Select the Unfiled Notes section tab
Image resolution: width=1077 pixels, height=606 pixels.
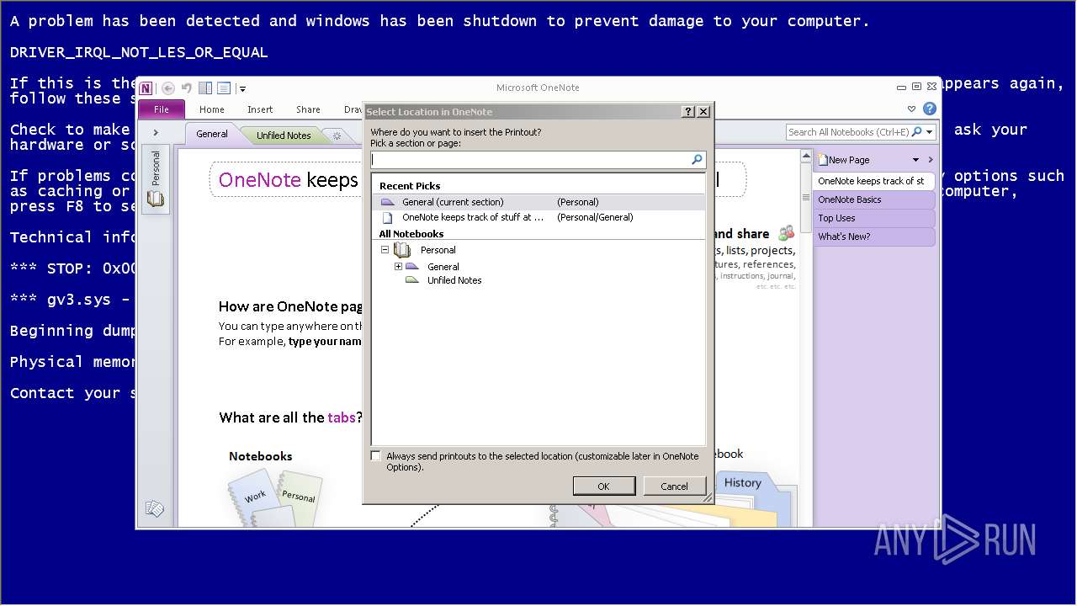pos(284,136)
